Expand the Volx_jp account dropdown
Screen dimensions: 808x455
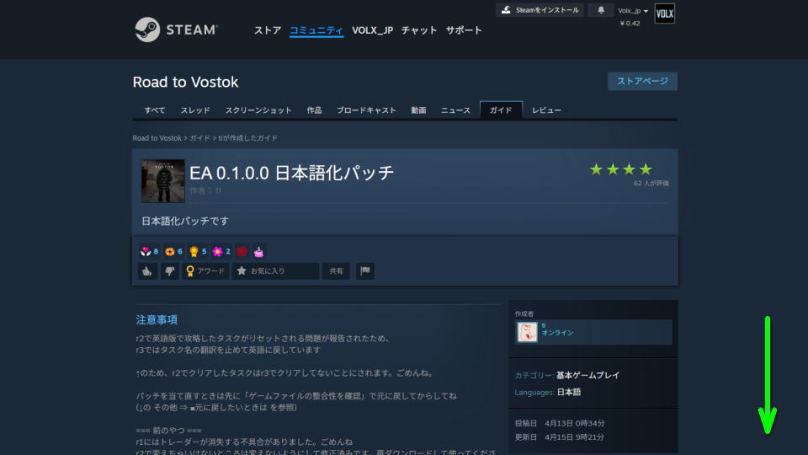[633, 11]
